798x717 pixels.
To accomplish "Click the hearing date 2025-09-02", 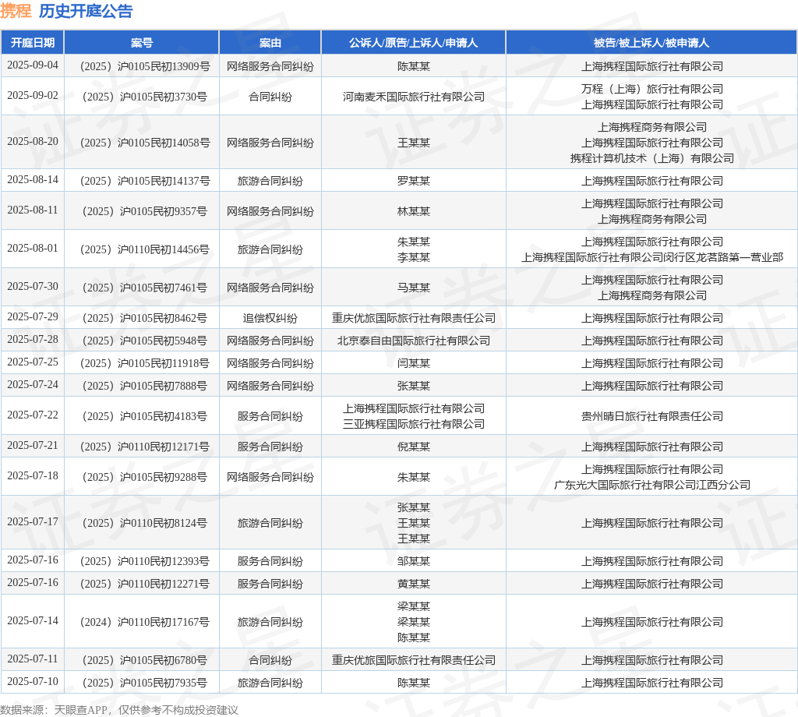I will tap(33, 96).
